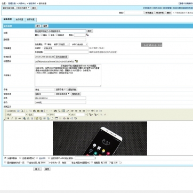Open background color picker in editor toolbar
The height and width of the screenshot is (193, 193).
(96, 115)
